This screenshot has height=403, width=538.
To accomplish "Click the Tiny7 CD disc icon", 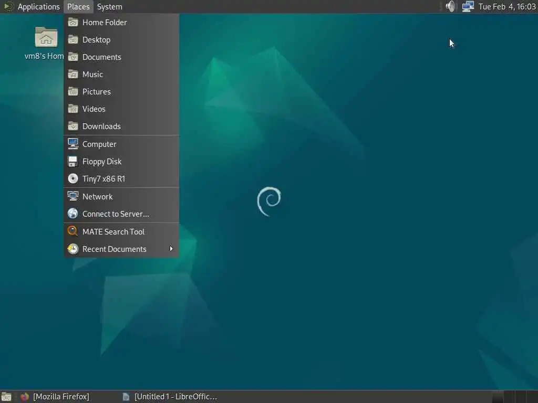I will (x=73, y=178).
